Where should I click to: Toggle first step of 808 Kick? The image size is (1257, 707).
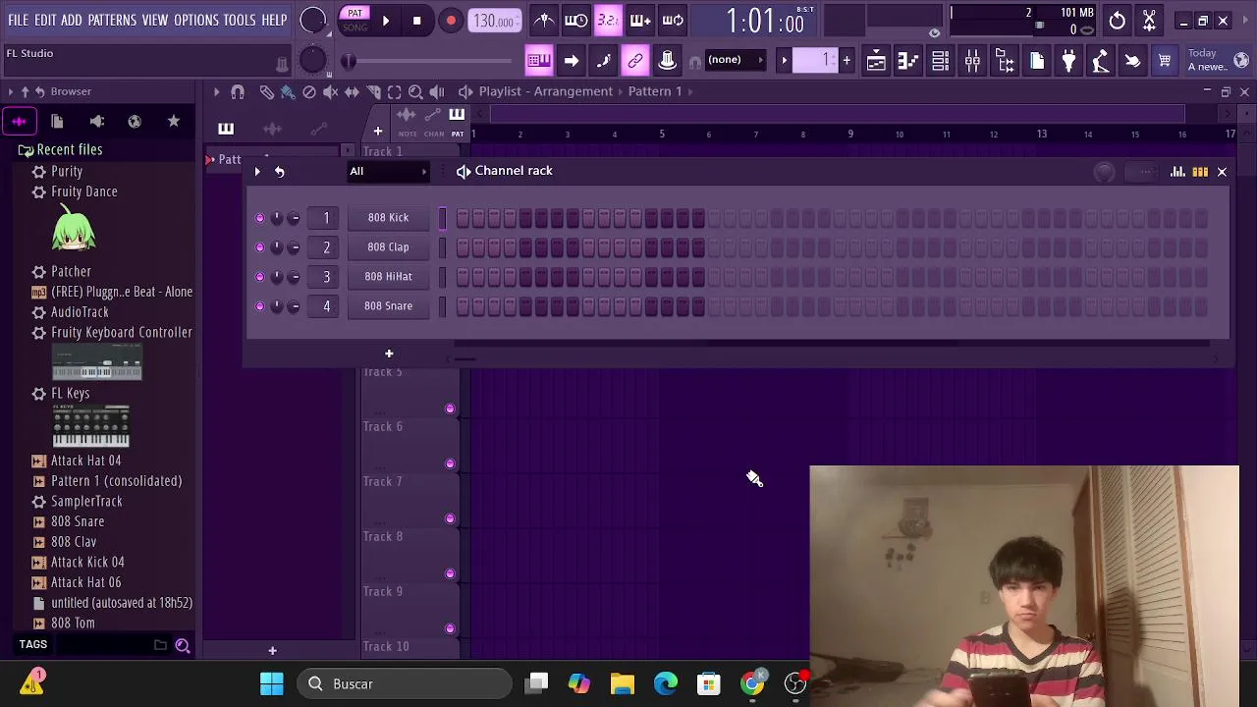463,218
